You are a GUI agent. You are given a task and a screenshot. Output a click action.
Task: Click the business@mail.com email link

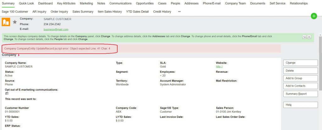(56, 29)
